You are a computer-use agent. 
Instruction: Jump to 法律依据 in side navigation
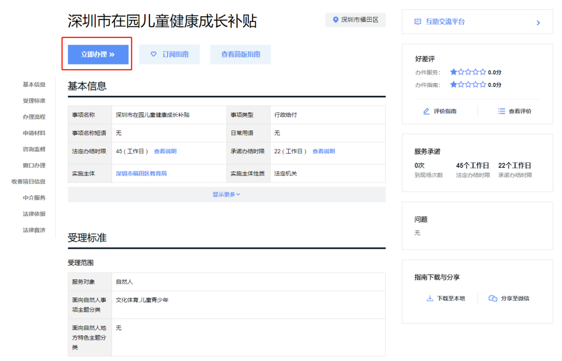click(34, 214)
